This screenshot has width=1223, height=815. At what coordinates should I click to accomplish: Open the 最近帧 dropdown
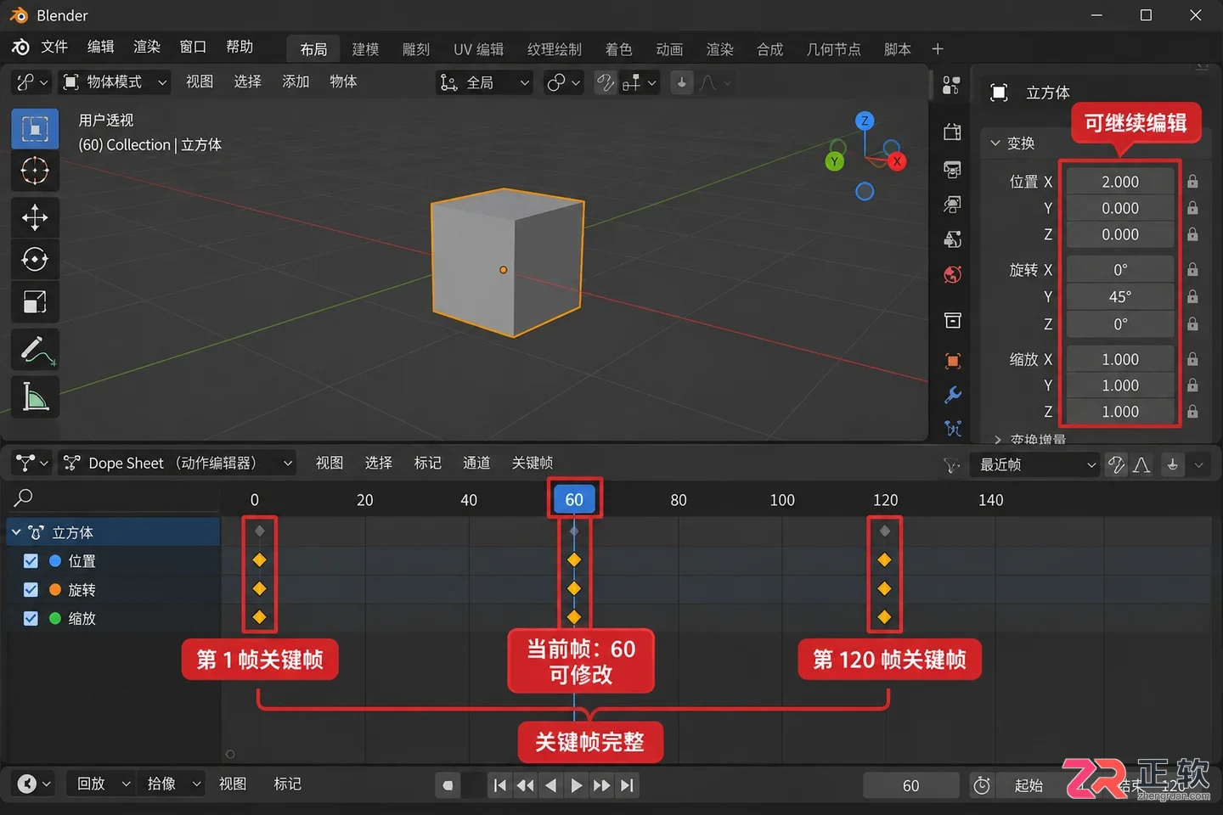[x=1036, y=464]
